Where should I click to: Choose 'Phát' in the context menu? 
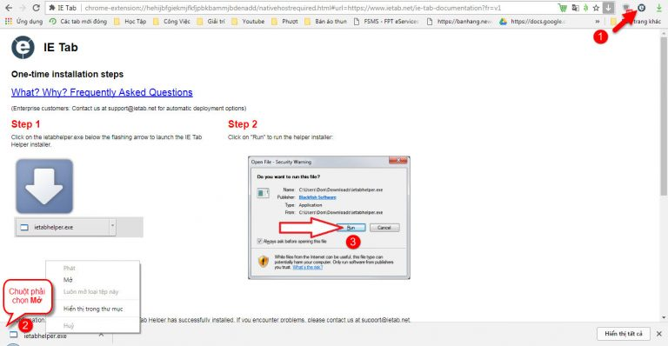(93, 268)
